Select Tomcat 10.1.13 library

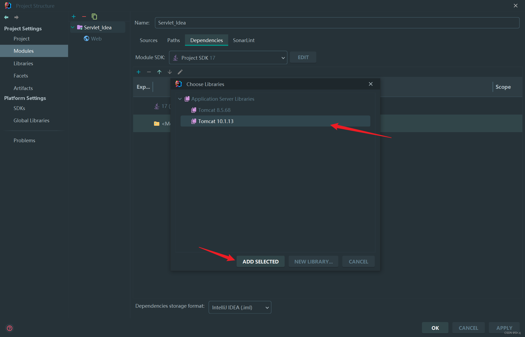275,121
